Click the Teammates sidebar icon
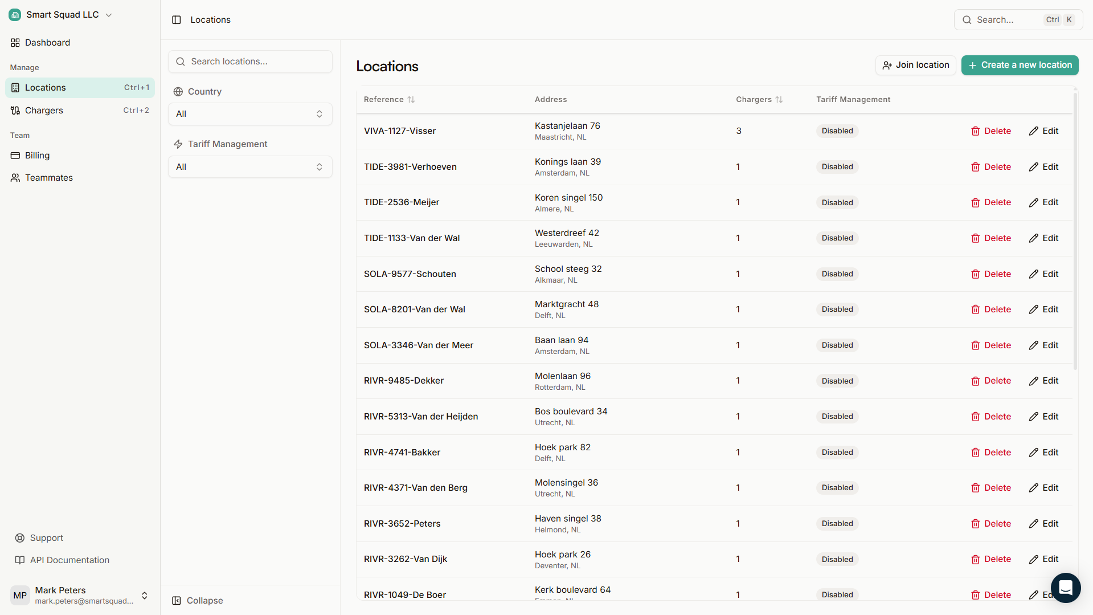The image size is (1093, 615). tap(15, 177)
